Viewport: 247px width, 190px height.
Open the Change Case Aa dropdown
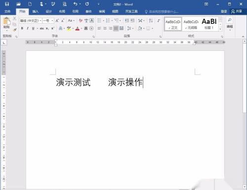71,21
